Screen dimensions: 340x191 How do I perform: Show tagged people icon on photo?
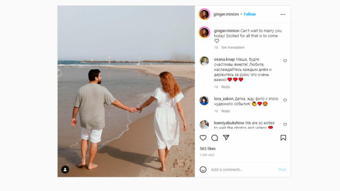tap(65, 170)
